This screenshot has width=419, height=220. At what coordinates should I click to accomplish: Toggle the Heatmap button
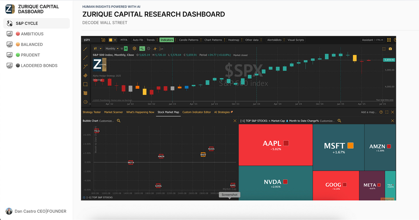233,40
